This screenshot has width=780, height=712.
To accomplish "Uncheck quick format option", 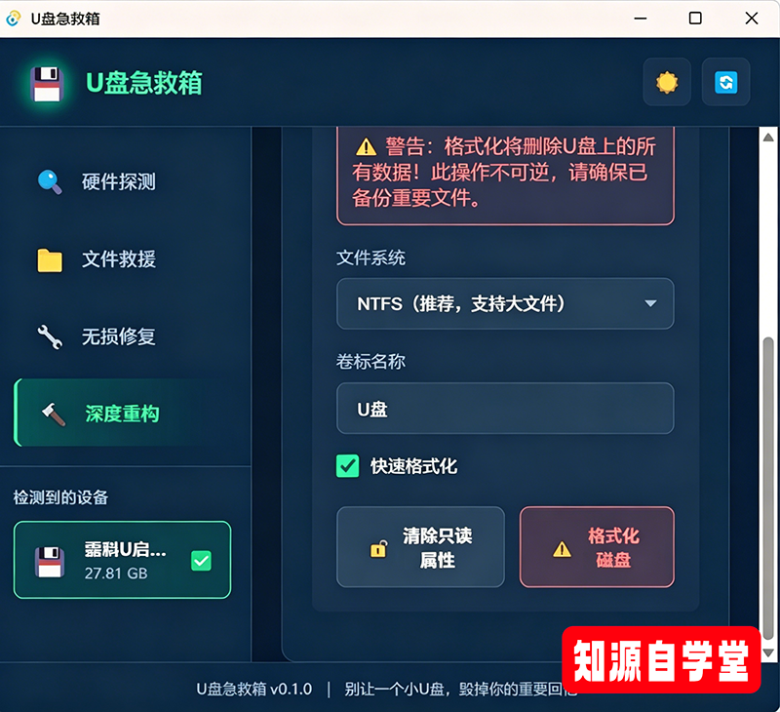I will (x=348, y=466).
